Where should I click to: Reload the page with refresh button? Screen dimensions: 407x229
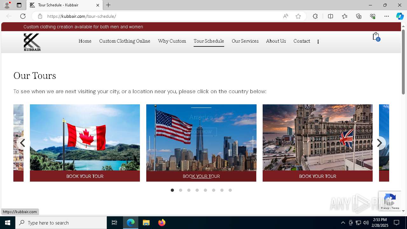pyautogui.click(x=23, y=16)
